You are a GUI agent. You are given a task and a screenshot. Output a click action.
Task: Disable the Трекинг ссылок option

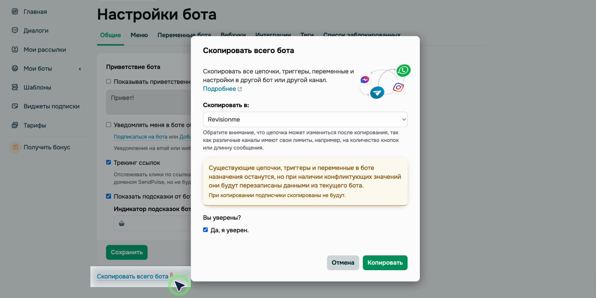pos(108,162)
